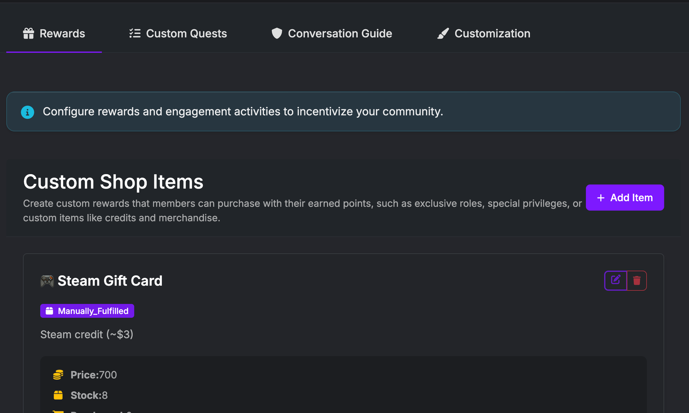Viewport: 689px width, 413px height.
Task: Delete the Steam Gift Card item
Action: pyautogui.click(x=637, y=281)
